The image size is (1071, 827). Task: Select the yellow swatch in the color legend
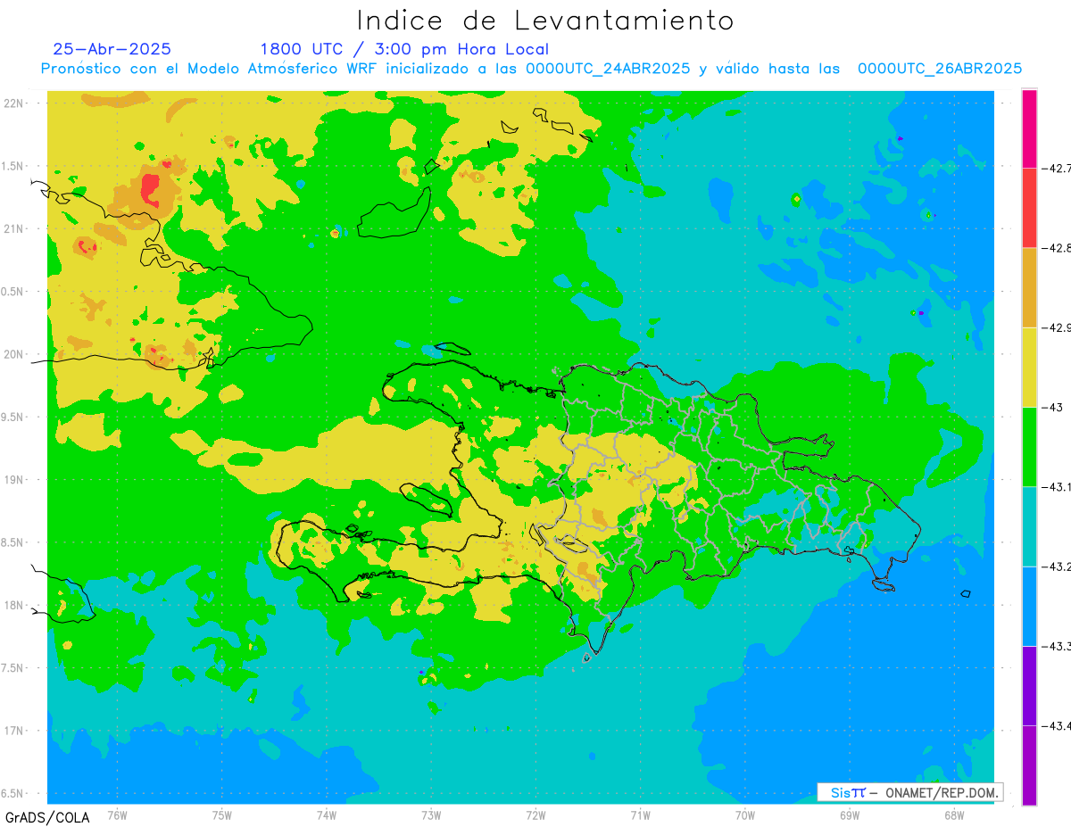1029,367
